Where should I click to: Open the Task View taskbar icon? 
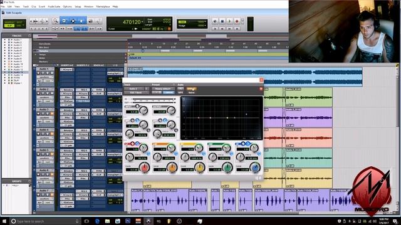pyautogui.click(x=86, y=221)
